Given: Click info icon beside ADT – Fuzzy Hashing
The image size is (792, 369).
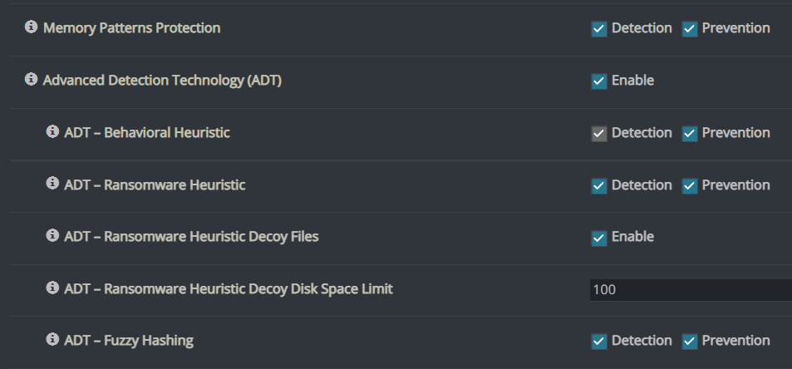Looking at the screenshot, I should (x=52, y=339).
